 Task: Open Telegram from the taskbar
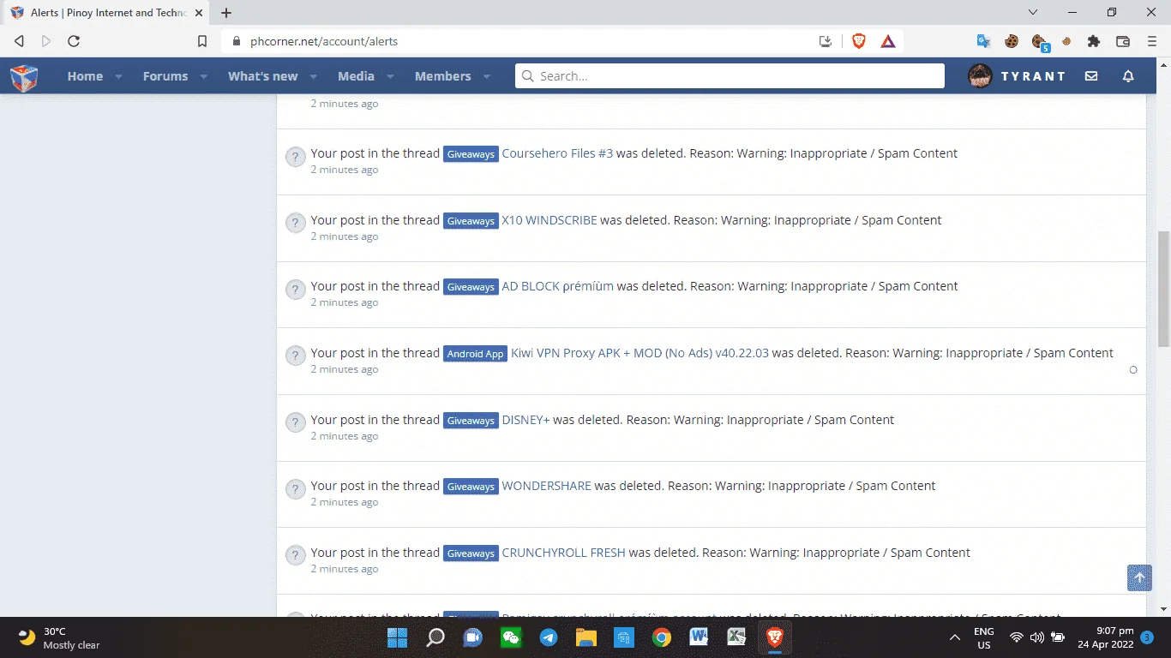549,637
